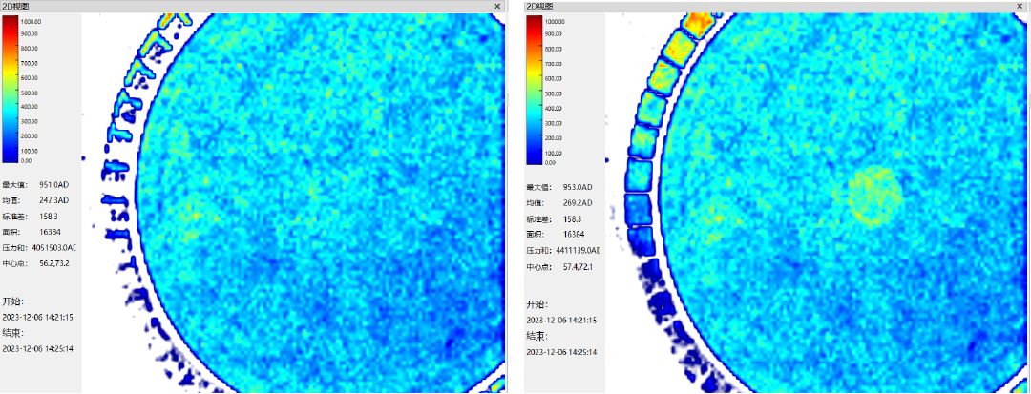Select the pressure sum 4411139.0AD
The height and width of the screenshot is (394, 1031).
coord(578,251)
